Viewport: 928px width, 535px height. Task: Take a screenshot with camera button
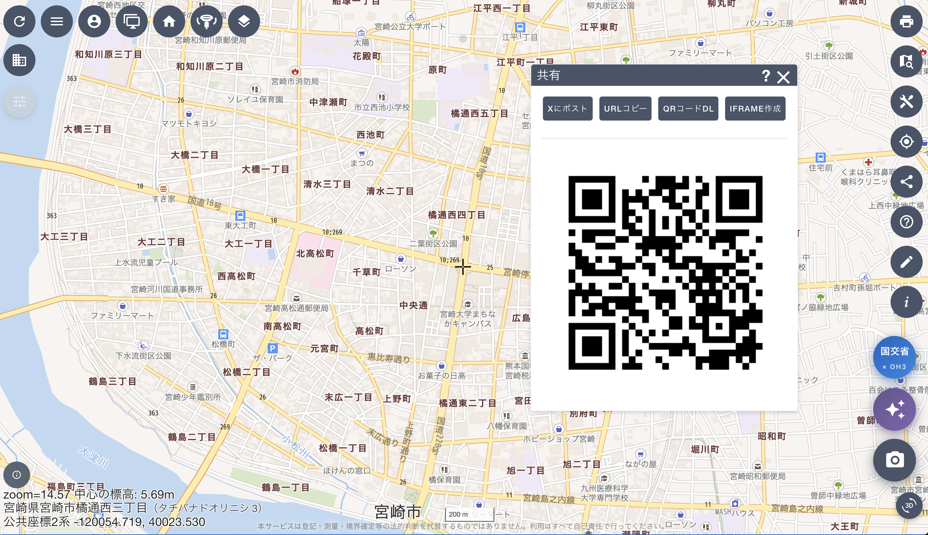point(894,460)
